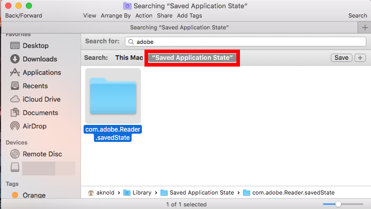The image size is (371, 209).
Task: Click the Remote Disc icon
Action: click(15, 154)
